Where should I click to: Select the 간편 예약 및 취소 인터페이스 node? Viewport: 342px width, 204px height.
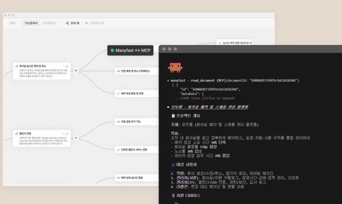pyautogui.click(x=136, y=71)
